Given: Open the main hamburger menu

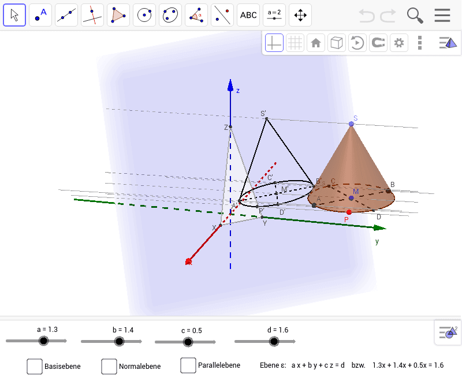Looking at the screenshot, I should click(442, 16).
